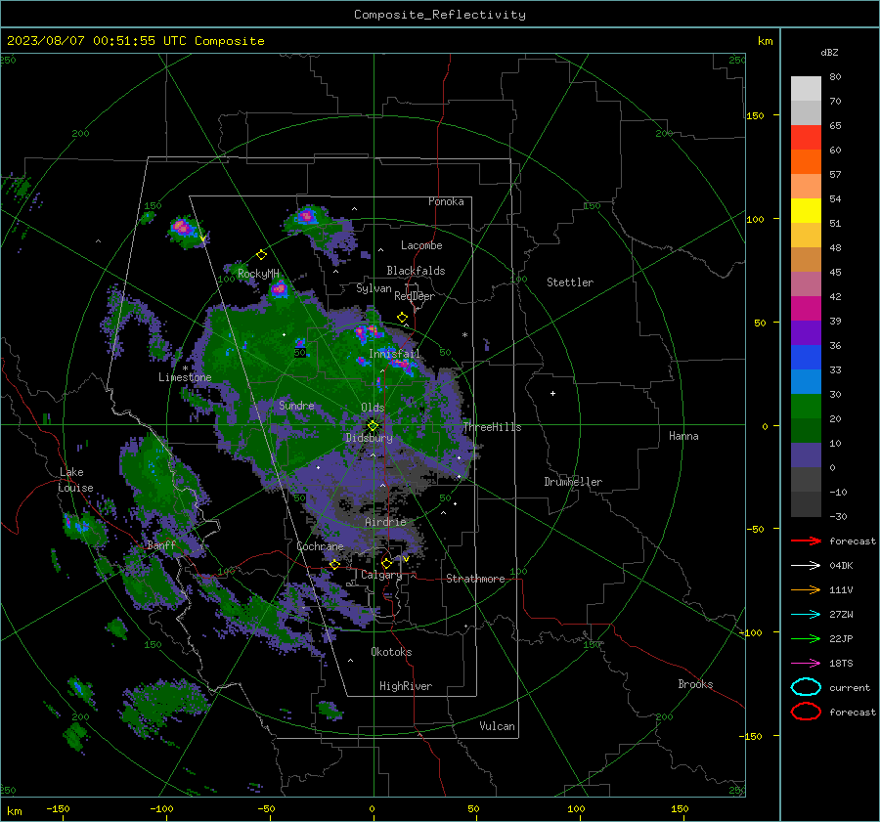Screen dimensions: 880x822
Task: Click the Ponoka label on map
Action: point(446,201)
